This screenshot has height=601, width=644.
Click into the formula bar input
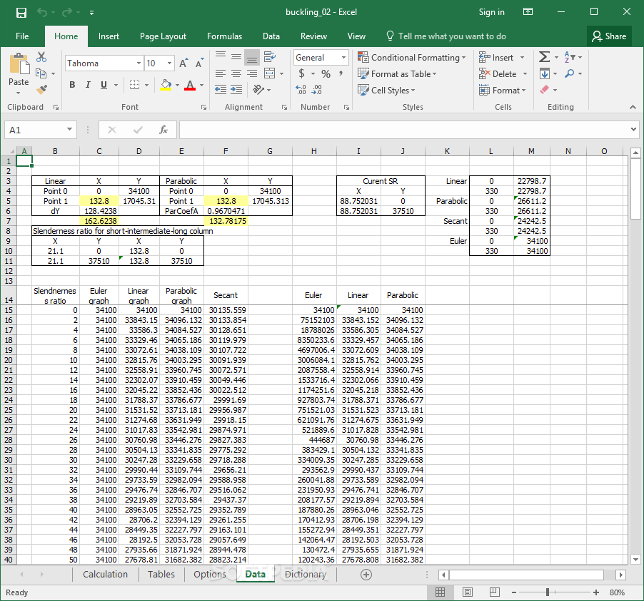(403, 130)
